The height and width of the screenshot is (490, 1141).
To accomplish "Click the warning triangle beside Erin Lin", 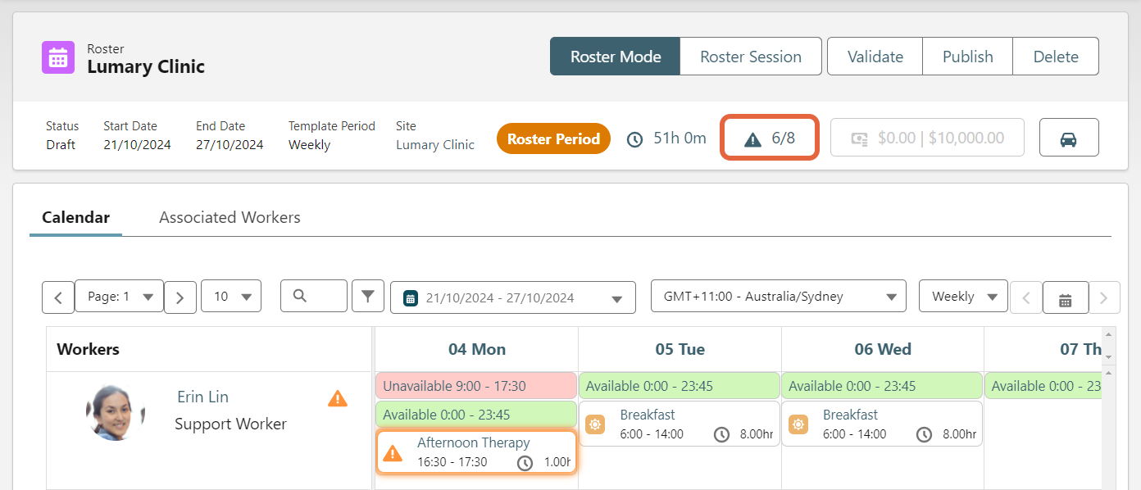I will 338,398.
